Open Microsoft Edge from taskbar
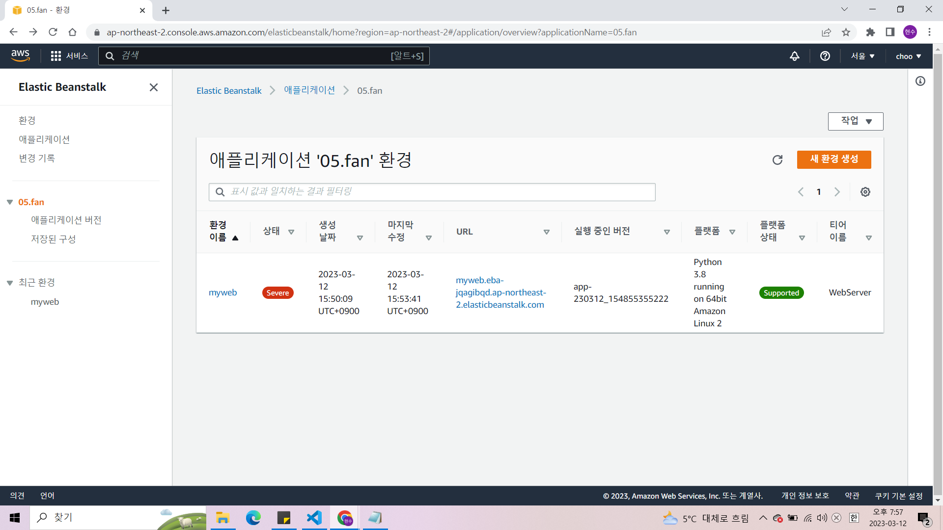Viewport: 943px width, 530px height. click(x=253, y=518)
